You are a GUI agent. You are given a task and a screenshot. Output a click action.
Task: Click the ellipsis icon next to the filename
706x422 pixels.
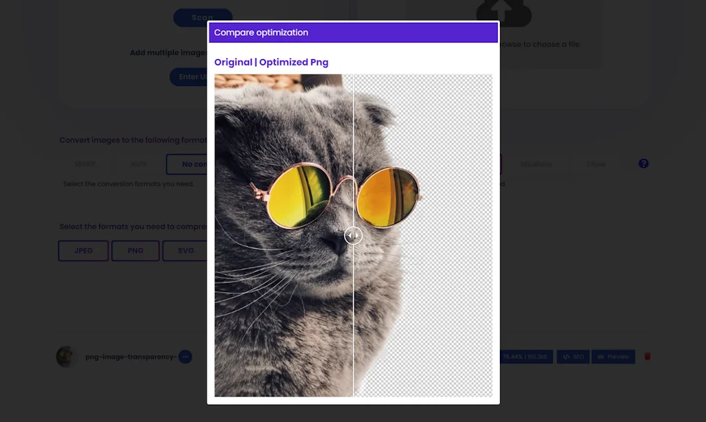(x=183, y=357)
